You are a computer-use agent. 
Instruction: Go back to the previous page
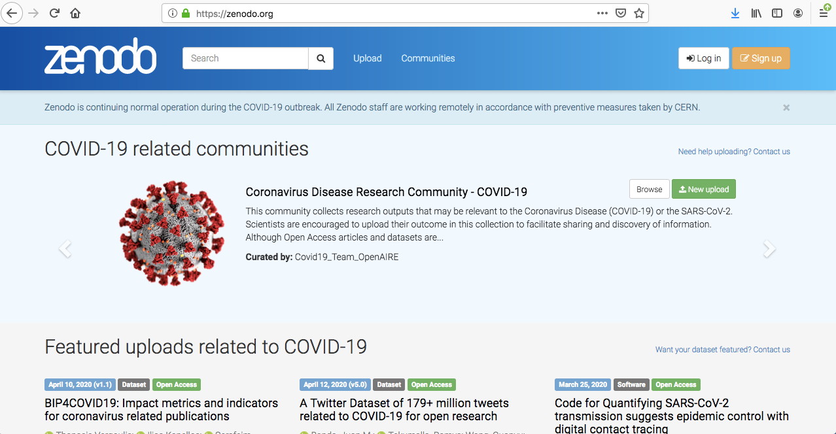pos(12,13)
